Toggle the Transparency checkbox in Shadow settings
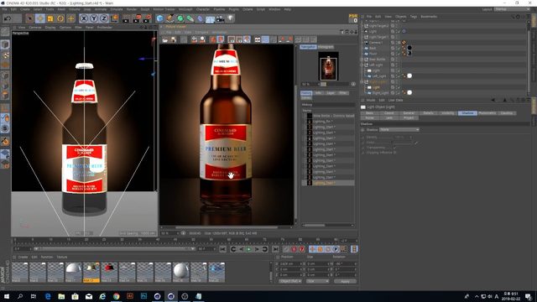Image resolution: width=537 pixels, height=302 pixels. coord(394,148)
